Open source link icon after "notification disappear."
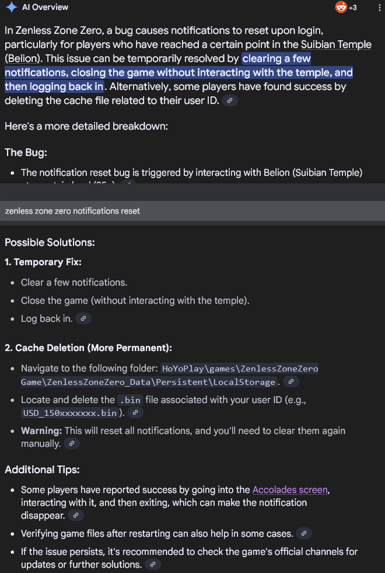The image size is (385, 573). 76,516
